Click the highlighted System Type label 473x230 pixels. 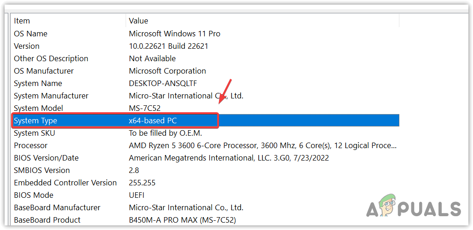point(35,121)
